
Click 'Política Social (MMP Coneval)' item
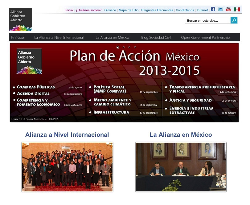[110, 89]
